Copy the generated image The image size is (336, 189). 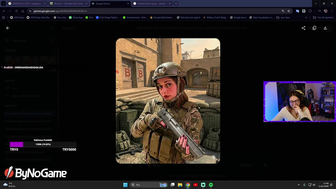[314, 28]
